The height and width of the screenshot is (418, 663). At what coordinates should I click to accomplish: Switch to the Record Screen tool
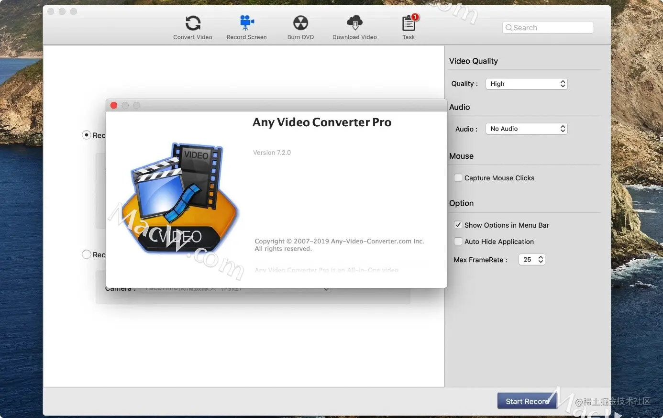coord(247,27)
